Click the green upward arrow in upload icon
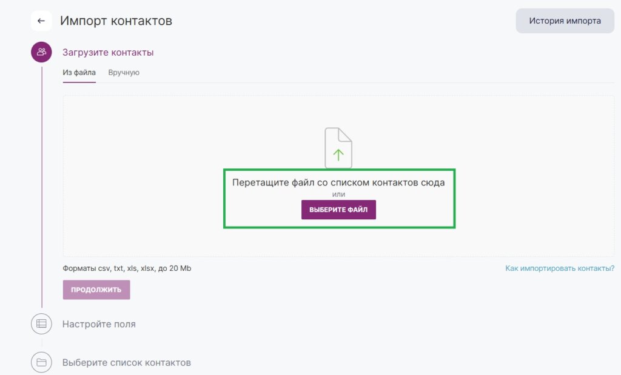Screen dimensions: 621x375 coord(338,154)
